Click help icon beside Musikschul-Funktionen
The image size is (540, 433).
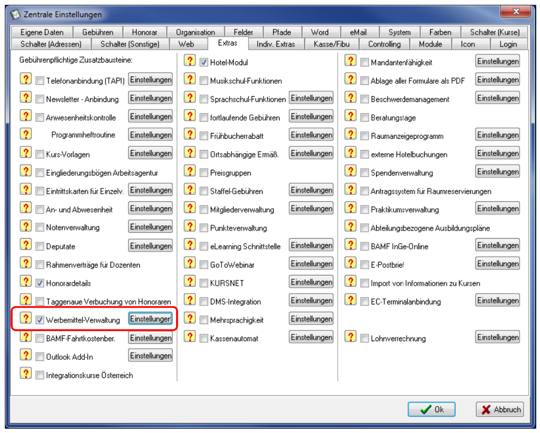pyautogui.click(x=190, y=79)
